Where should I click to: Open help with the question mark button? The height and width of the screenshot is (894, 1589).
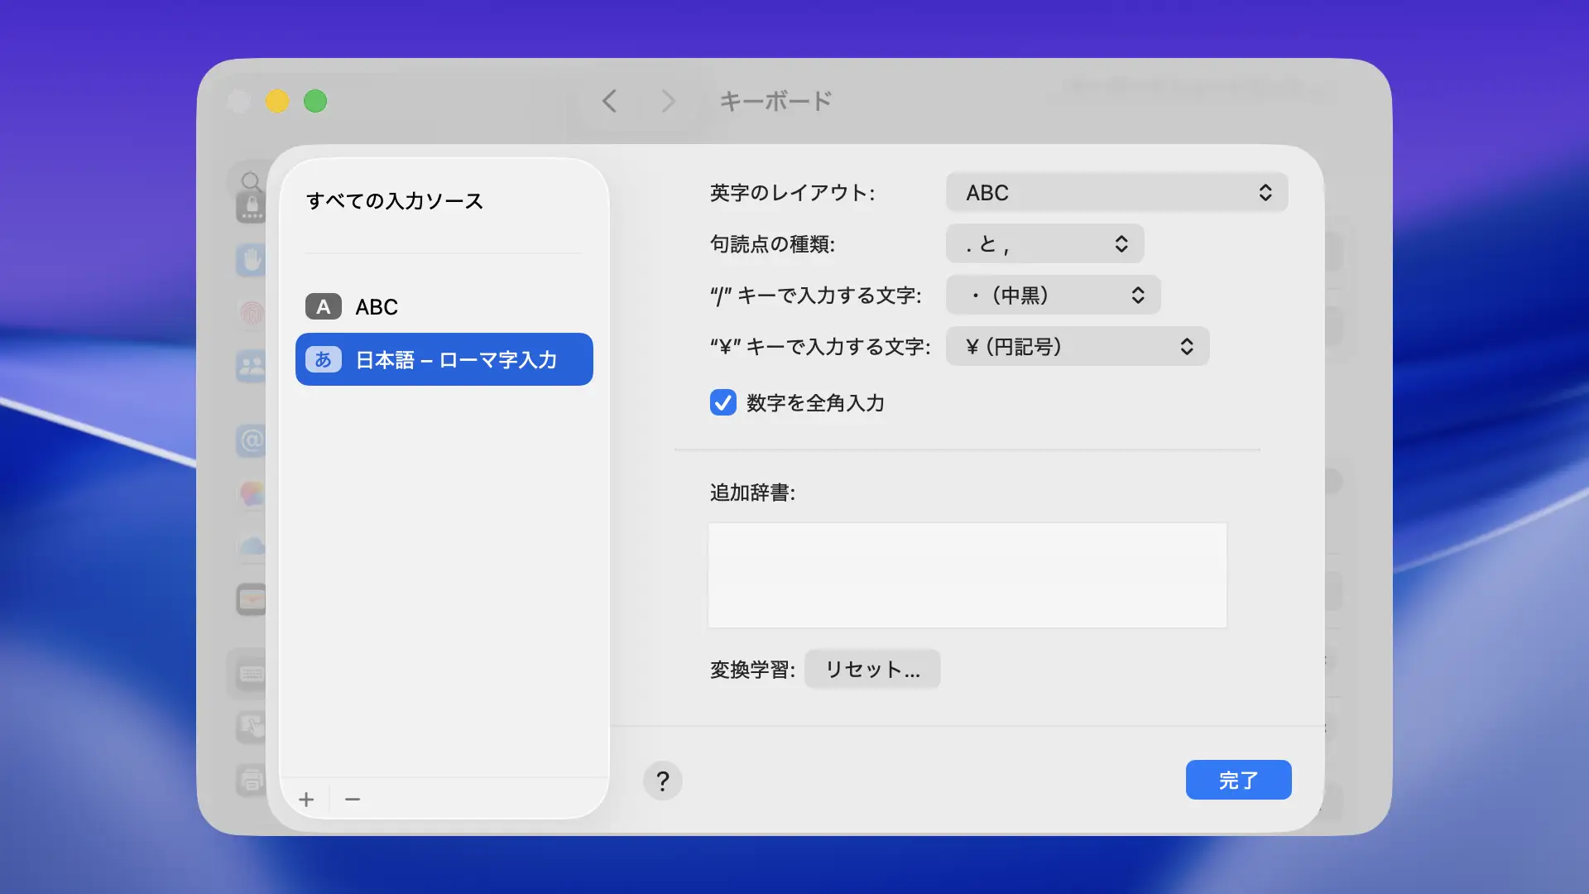point(662,781)
